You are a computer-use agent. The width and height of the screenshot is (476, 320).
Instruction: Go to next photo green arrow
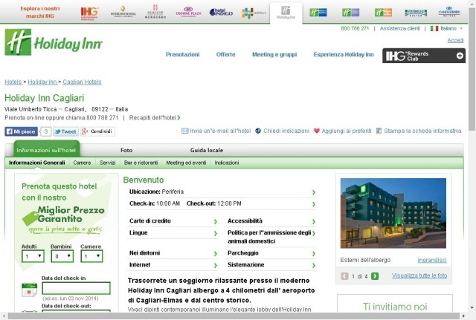375,276
